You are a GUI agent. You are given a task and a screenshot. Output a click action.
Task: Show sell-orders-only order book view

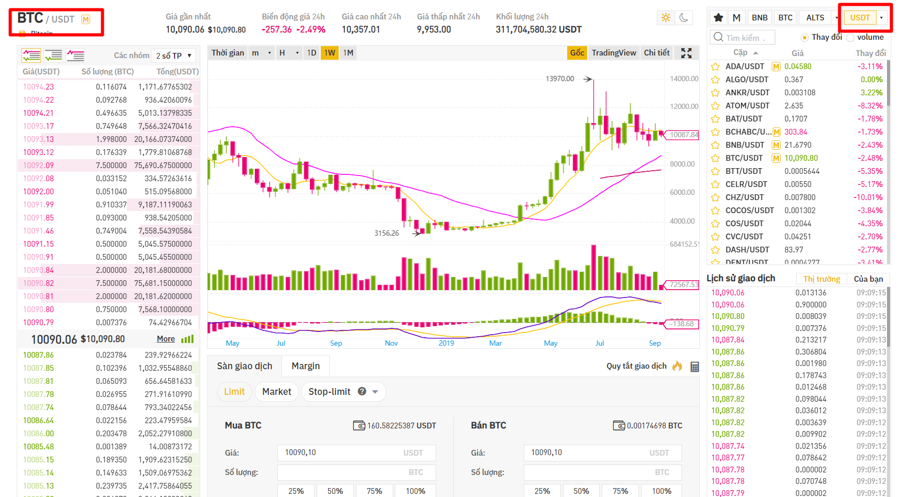[x=75, y=55]
